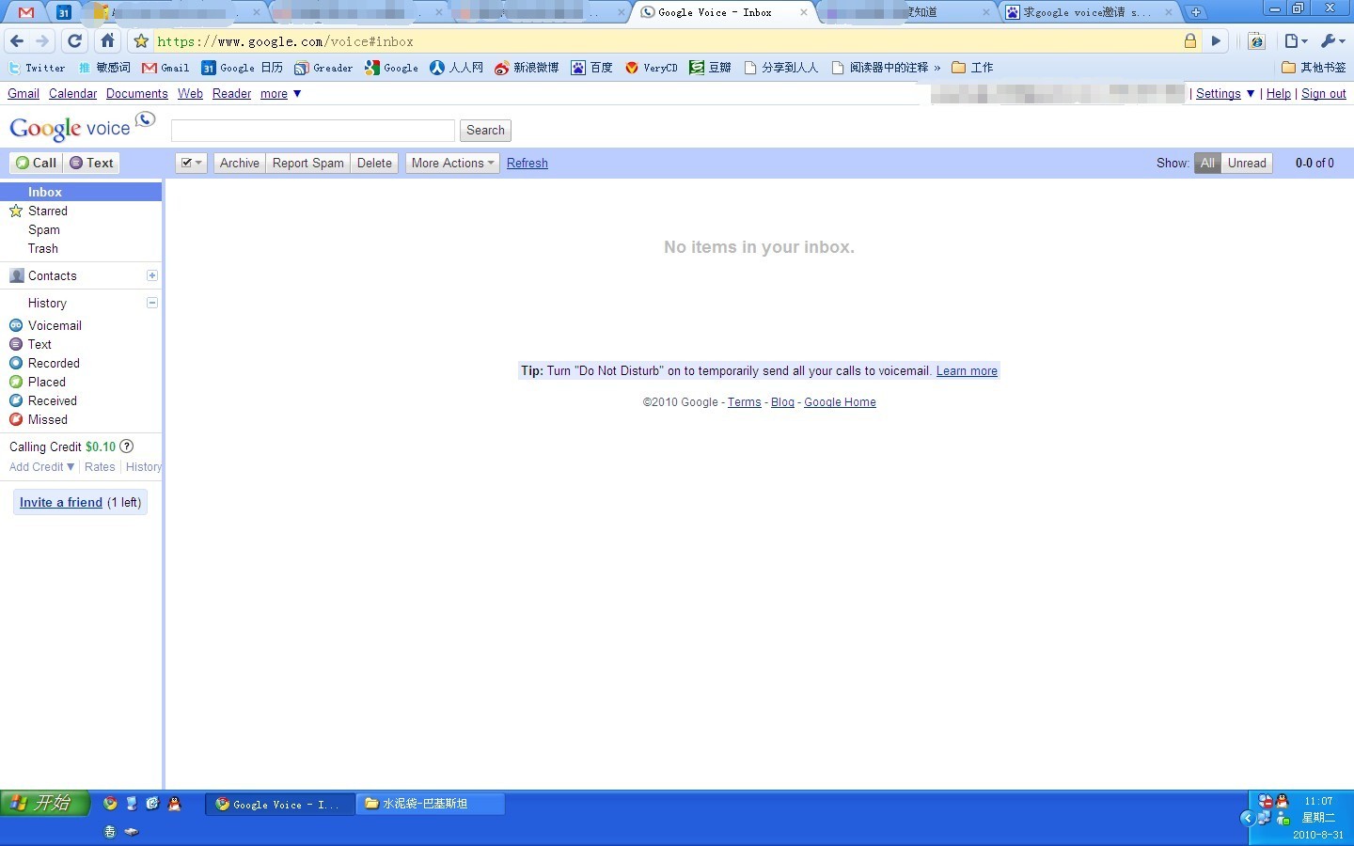Click the Calling Credit help icon
The image size is (1354, 846).
(127, 446)
